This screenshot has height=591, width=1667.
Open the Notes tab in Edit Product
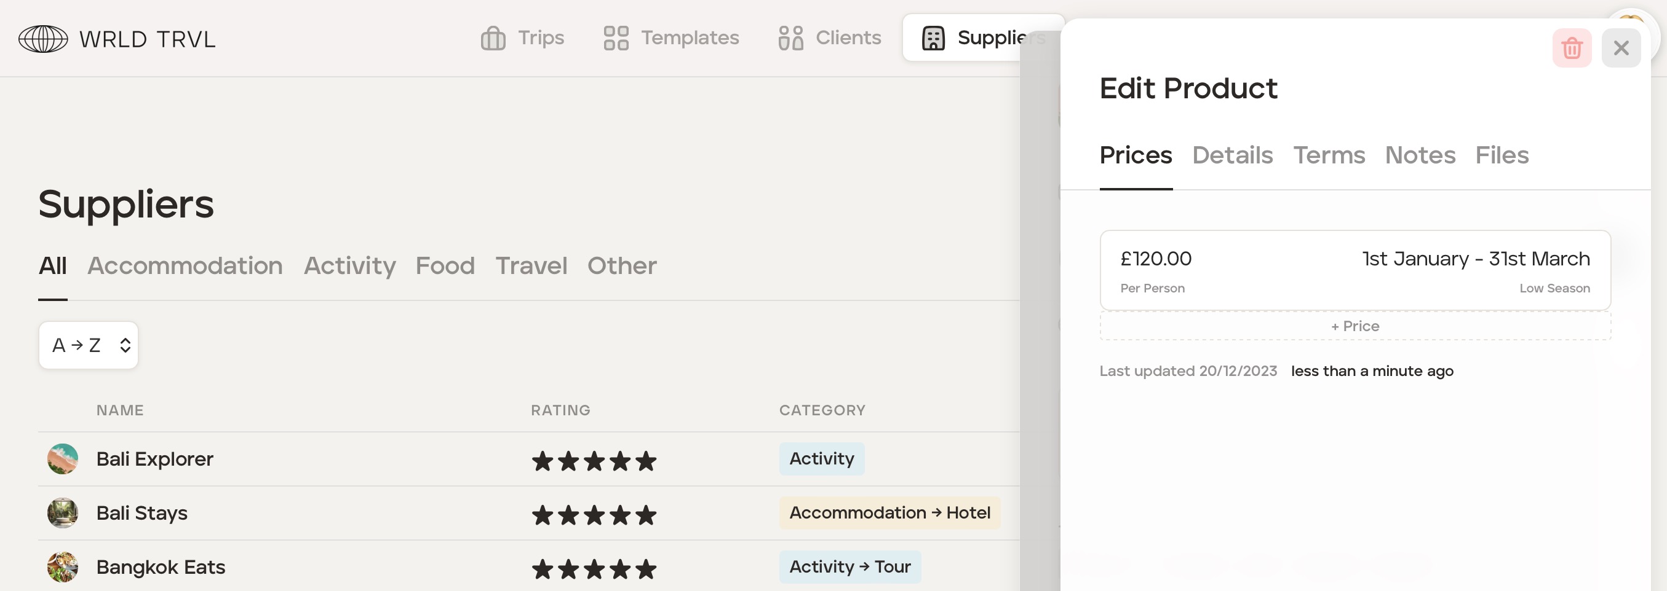click(1420, 155)
